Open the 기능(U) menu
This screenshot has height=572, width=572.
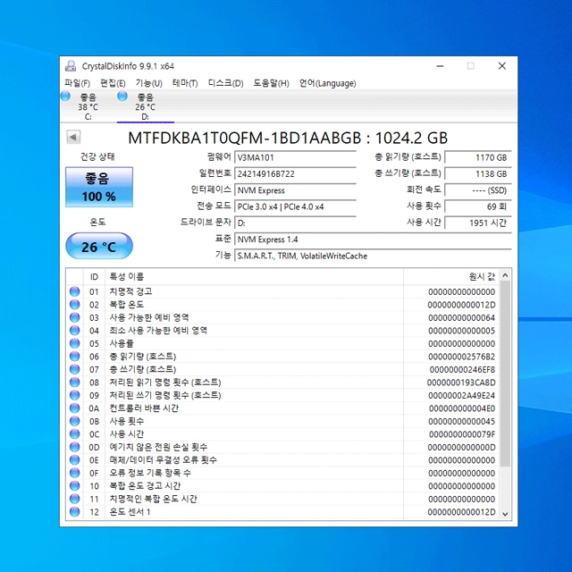click(x=149, y=83)
